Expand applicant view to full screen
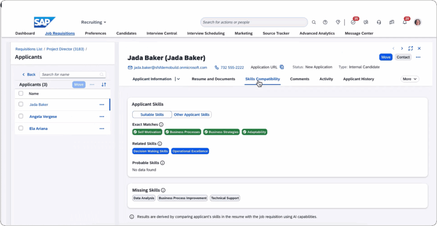The width and height of the screenshot is (437, 226). tap(411, 49)
